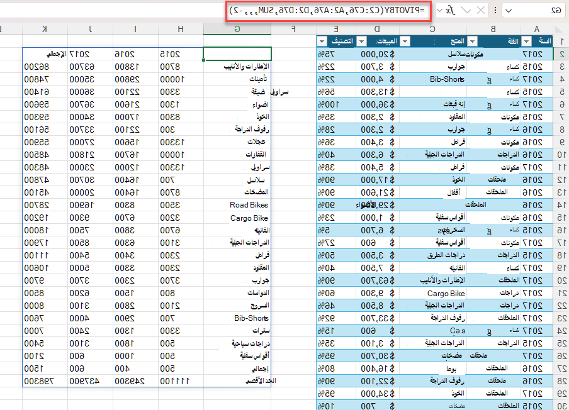Click the عجلات row label in column G

[257, 142]
